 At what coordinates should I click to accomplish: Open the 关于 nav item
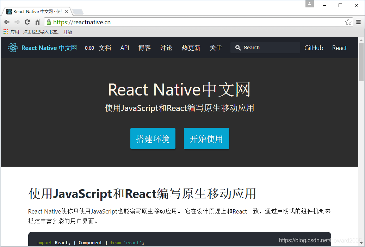pos(216,48)
